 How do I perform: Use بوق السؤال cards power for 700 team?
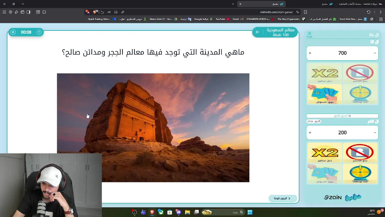pos(325,94)
